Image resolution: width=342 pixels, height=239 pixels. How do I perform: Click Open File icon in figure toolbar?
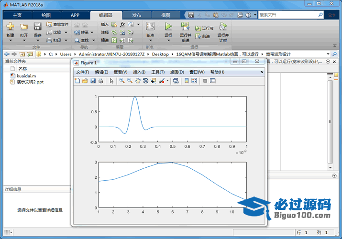point(85,81)
